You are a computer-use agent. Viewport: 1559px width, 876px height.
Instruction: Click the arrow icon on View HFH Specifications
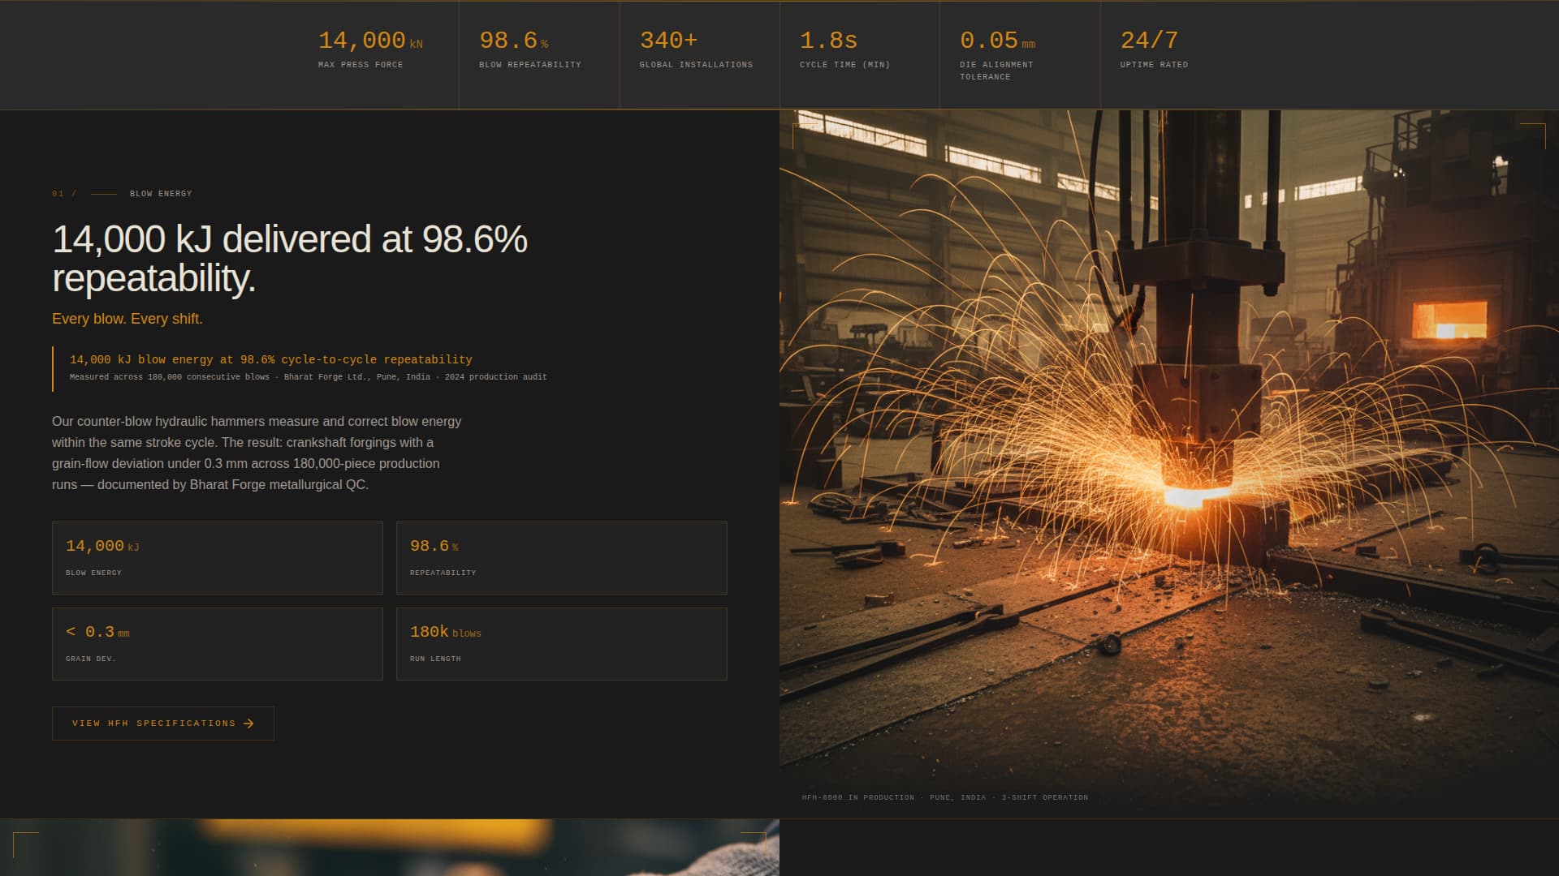(250, 723)
